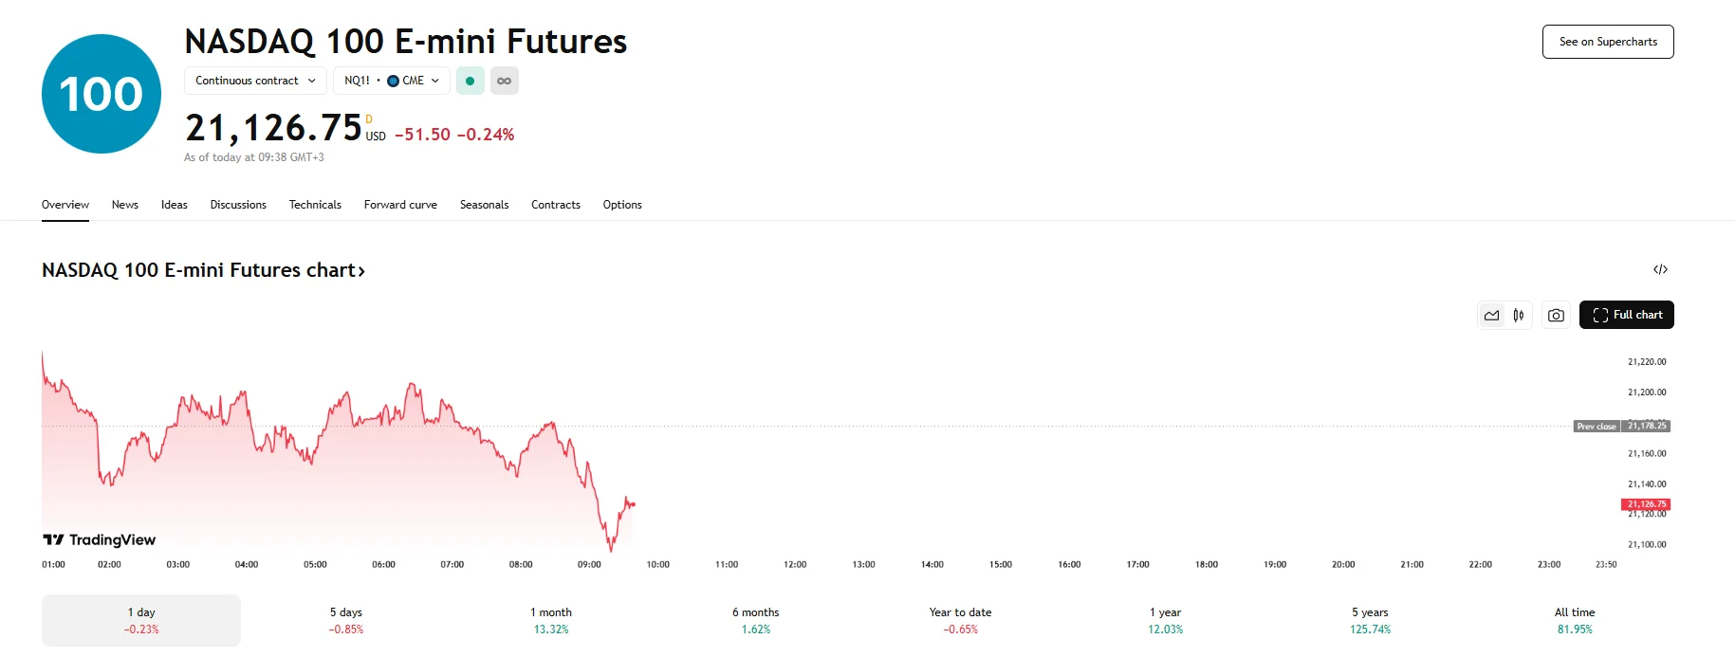The width and height of the screenshot is (1735, 657).
Task: Open the Full chart view
Action: pos(1626,314)
